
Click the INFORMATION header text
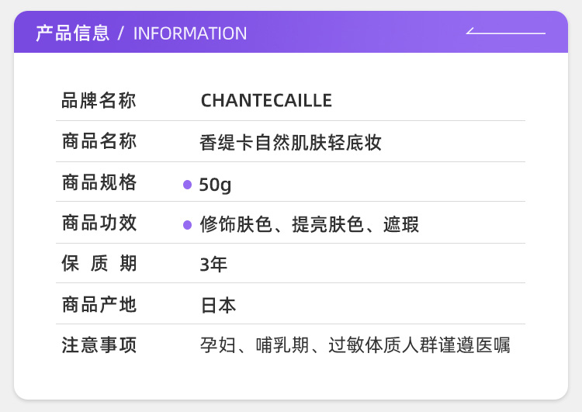pyautogui.click(x=190, y=33)
